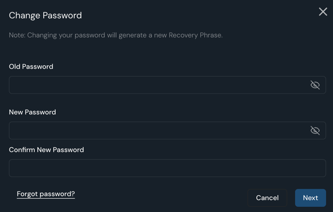Click the Confirm New Password label
Screen dimensions: 333x212
click(46, 150)
